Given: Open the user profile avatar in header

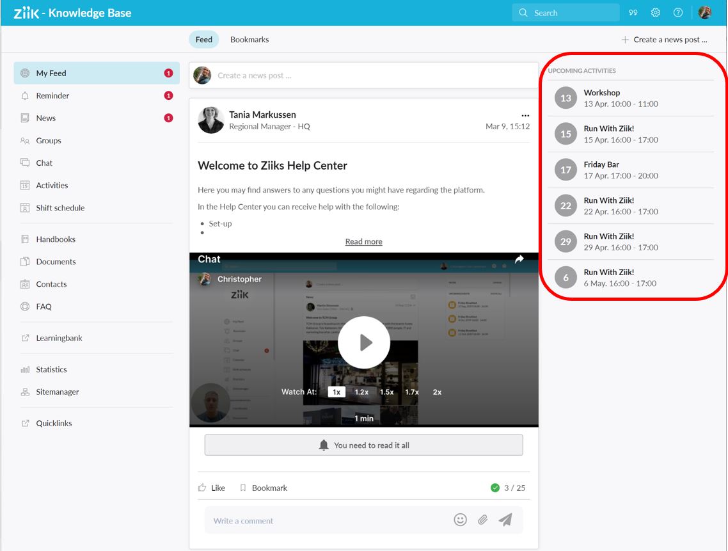Looking at the screenshot, I should coord(705,13).
